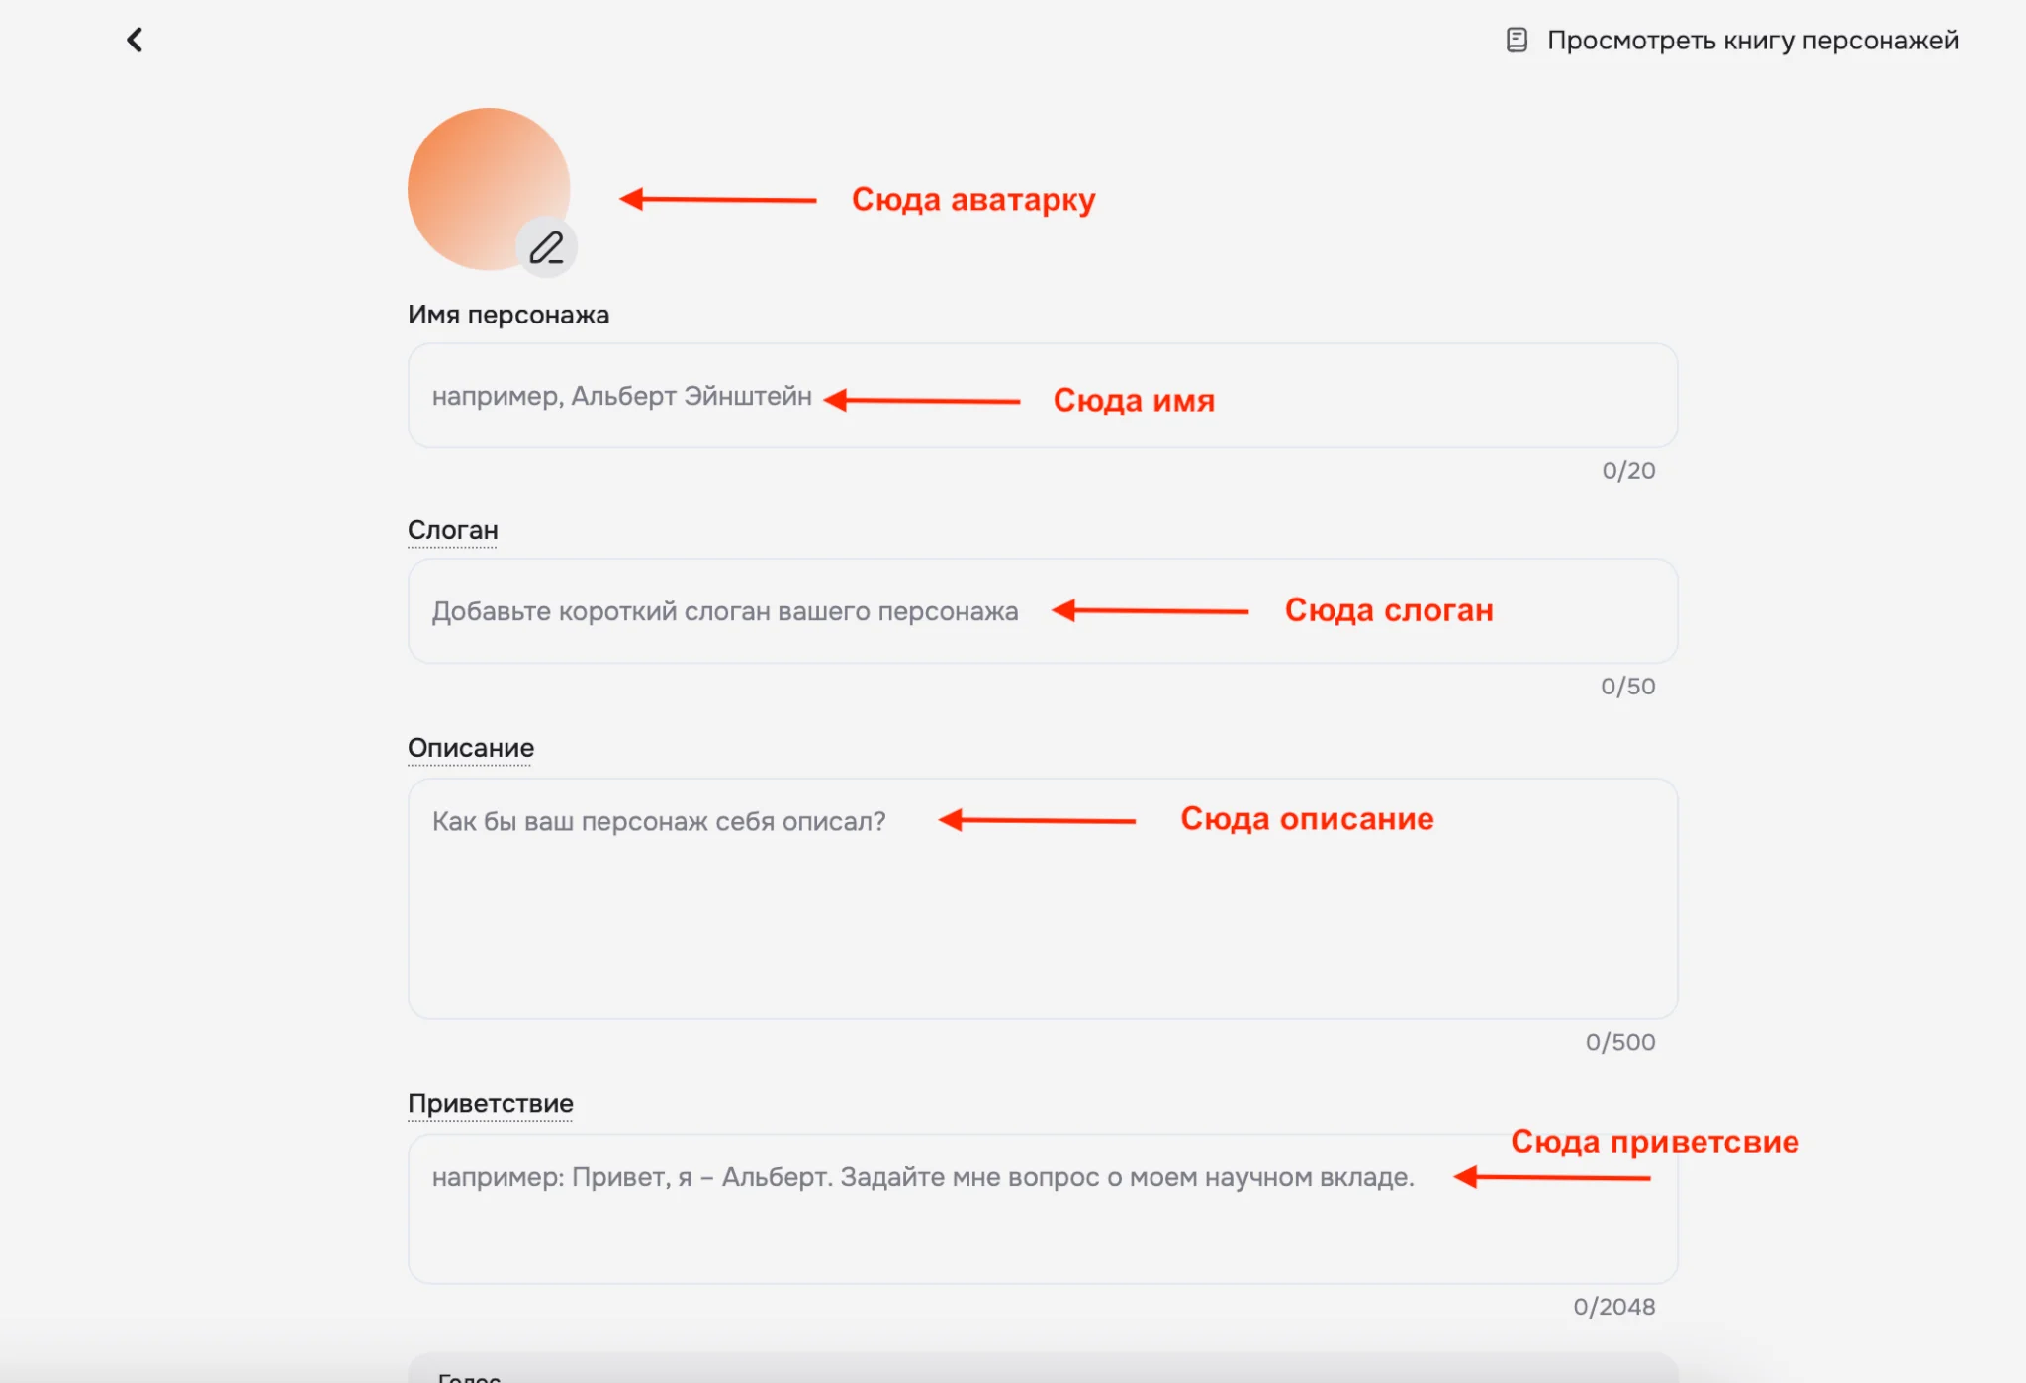This screenshot has width=2026, height=1383.
Task: Click the red "Сюда аватарку" annotation text
Action: tap(973, 200)
